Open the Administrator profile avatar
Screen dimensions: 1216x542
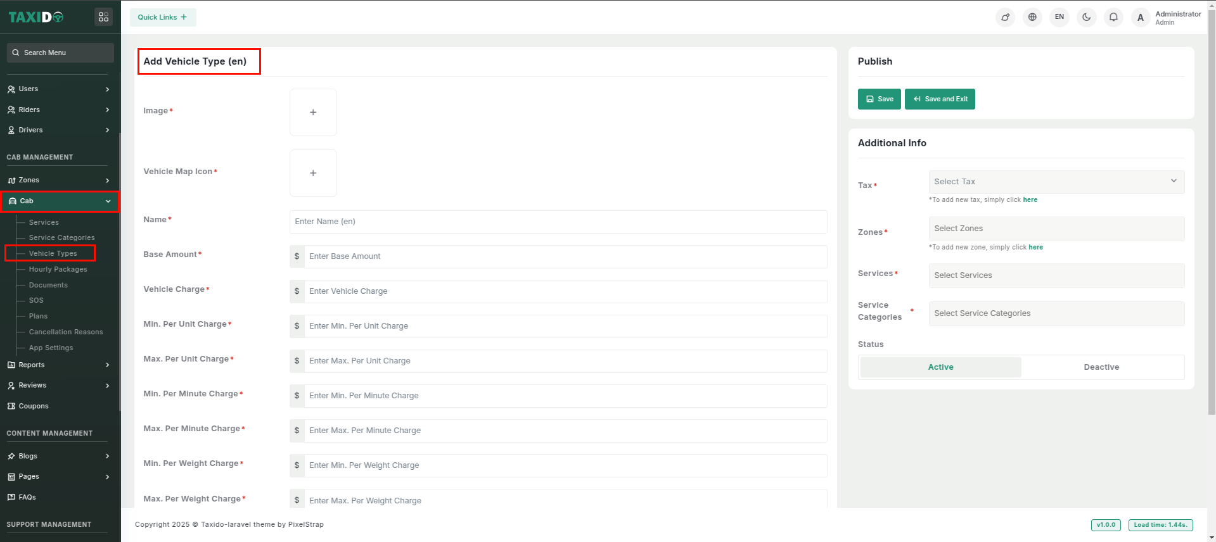click(1141, 18)
